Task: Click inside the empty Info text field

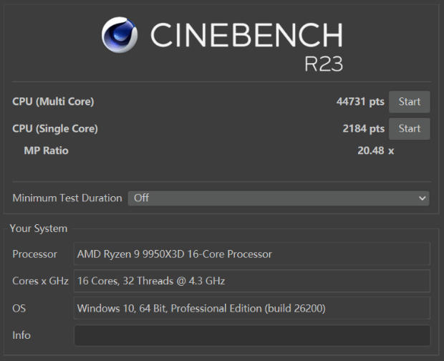Action: [x=252, y=335]
